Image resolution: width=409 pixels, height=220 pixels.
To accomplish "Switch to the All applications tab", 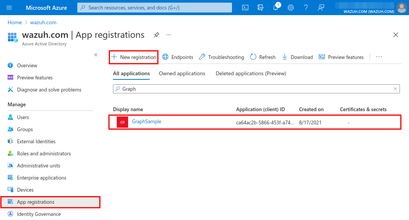I will point(132,74).
